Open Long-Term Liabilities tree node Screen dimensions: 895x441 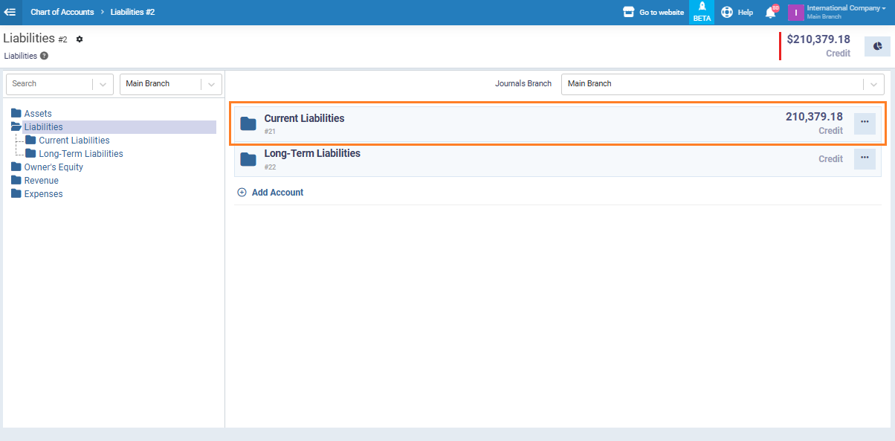[81, 154]
